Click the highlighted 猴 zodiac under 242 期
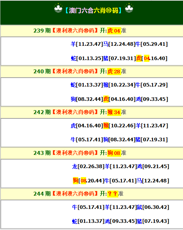This screenshot has width=183, height=230. 106,126
